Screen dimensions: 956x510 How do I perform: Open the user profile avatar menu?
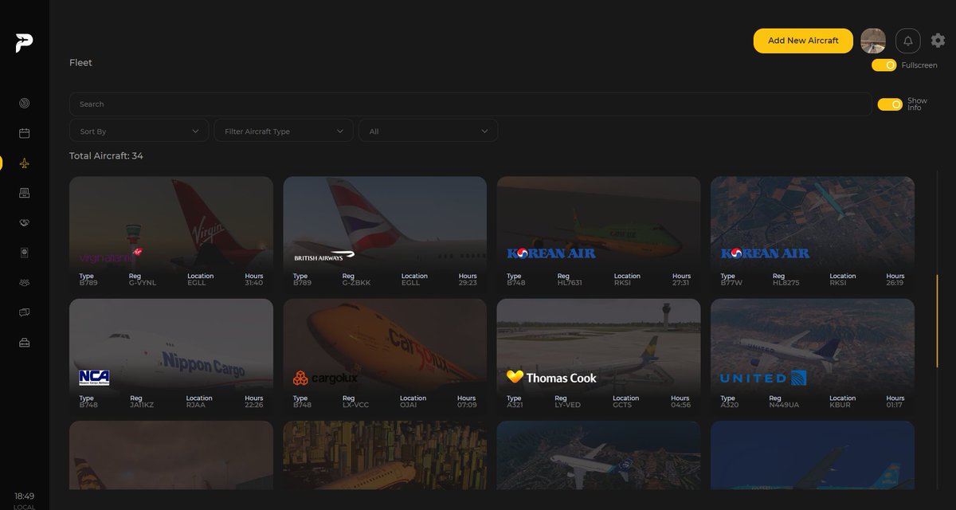pyautogui.click(x=873, y=40)
